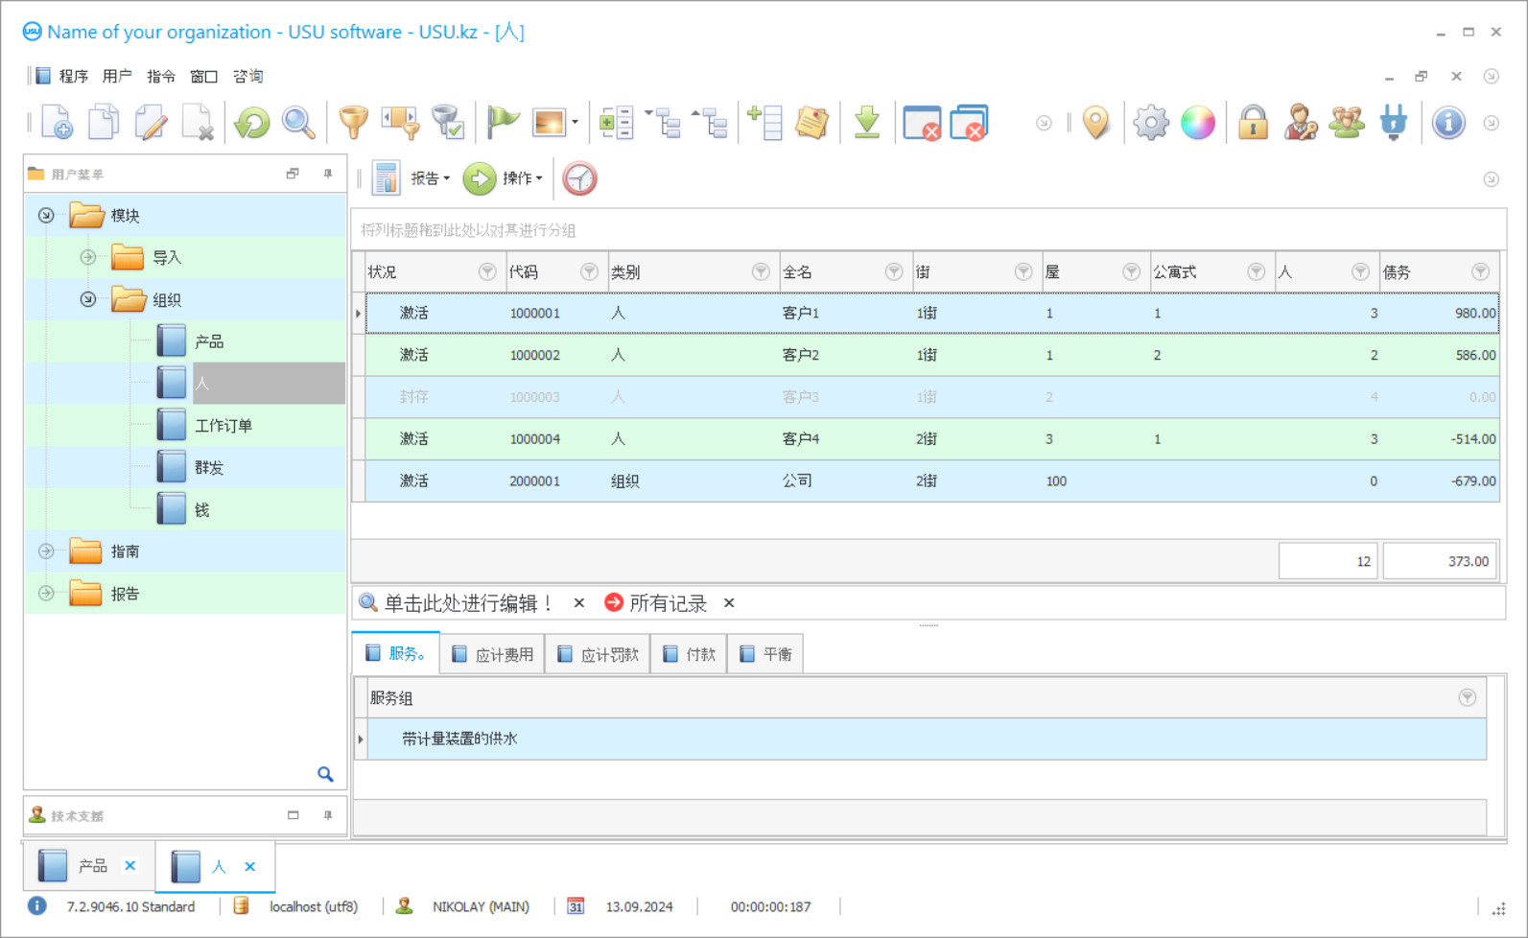Viewport: 1528px width, 938px height.
Task: Open the 程序 menu
Action: (73, 76)
